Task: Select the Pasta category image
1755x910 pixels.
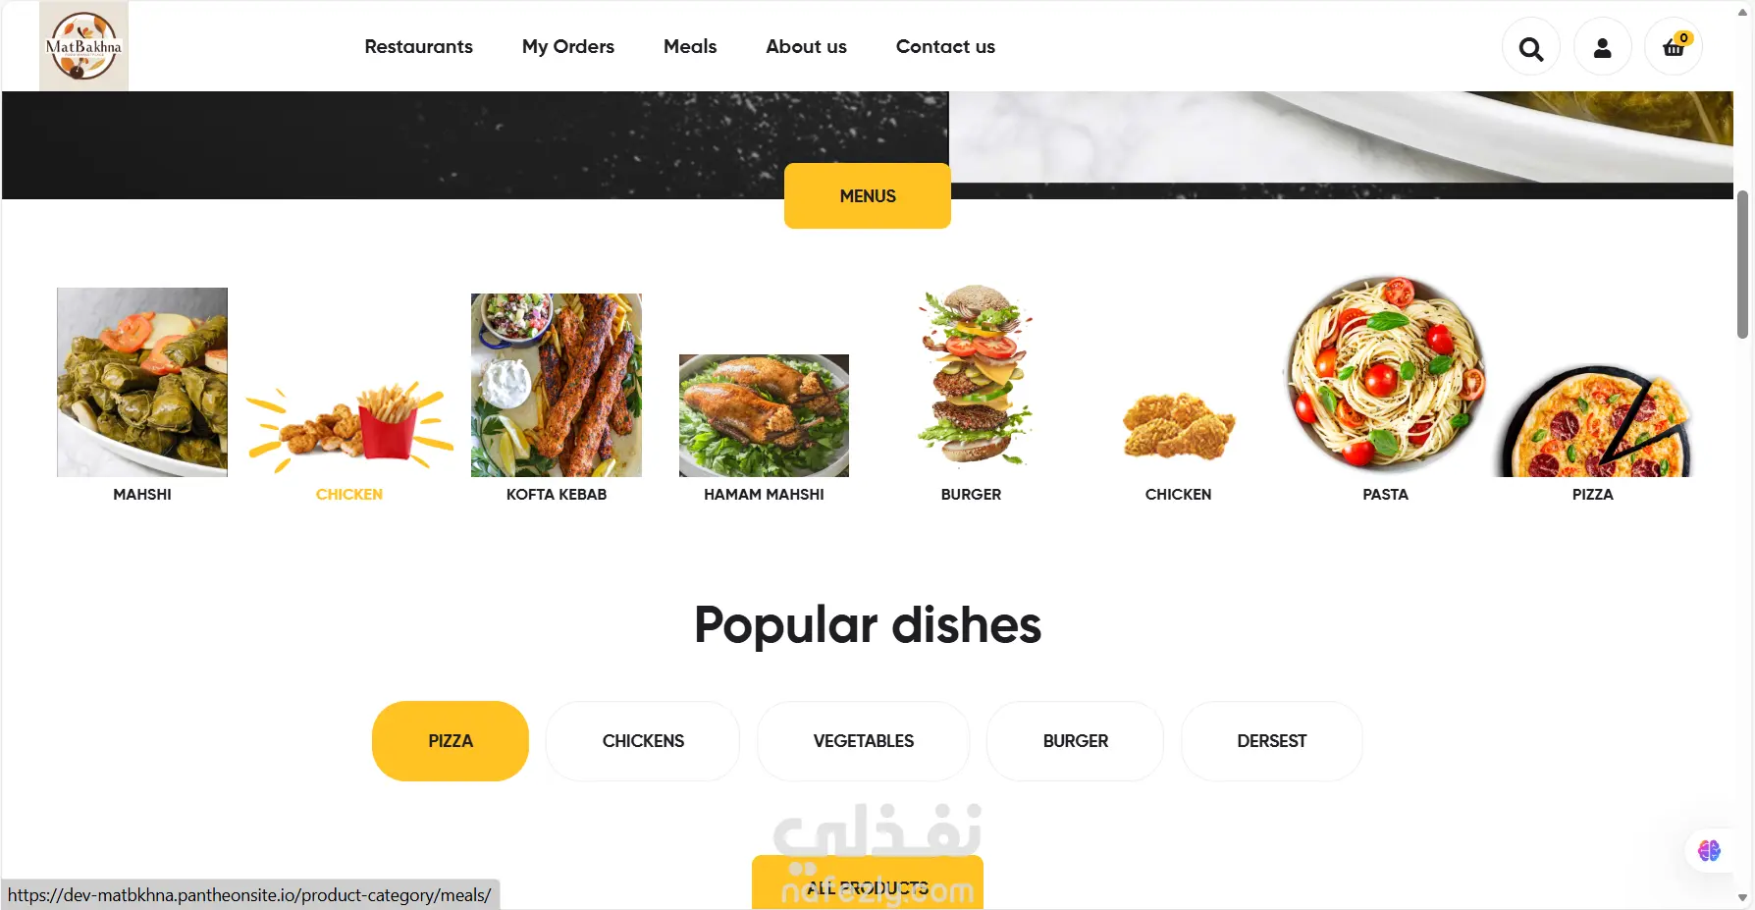Action: [x=1385, y=376]
